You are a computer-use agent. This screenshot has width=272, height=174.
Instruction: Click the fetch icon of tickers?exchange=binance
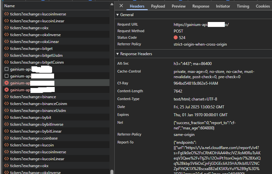7,97
